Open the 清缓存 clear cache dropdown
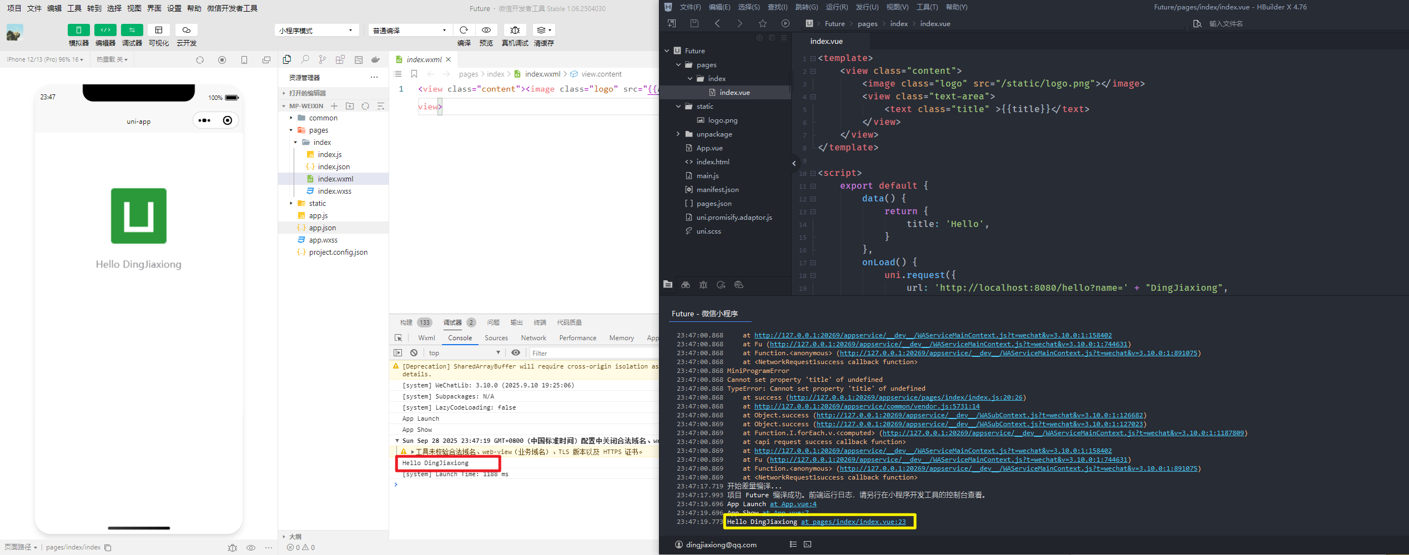1409x555 pixels. 544,30
